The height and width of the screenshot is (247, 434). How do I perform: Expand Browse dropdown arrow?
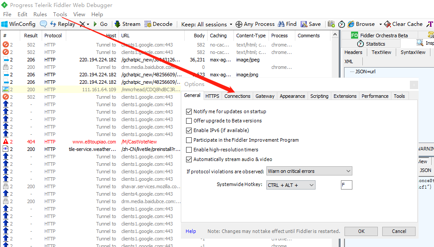(380, 24)
